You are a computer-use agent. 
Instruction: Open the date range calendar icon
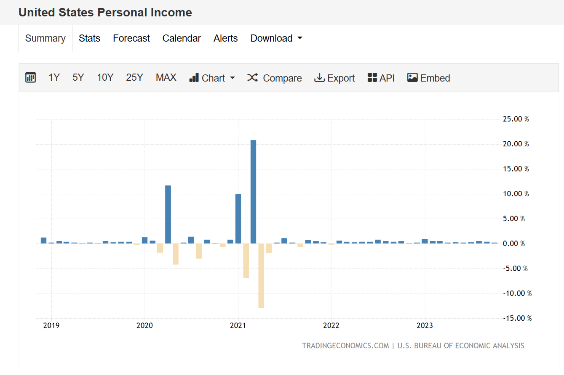coord(30,77)
